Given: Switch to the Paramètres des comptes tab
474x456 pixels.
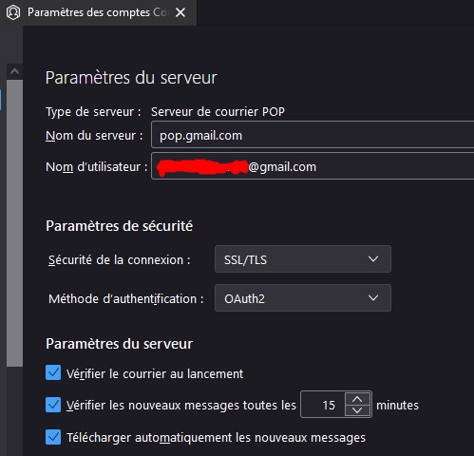Looking at the screenshot, I should pos(98,12).
